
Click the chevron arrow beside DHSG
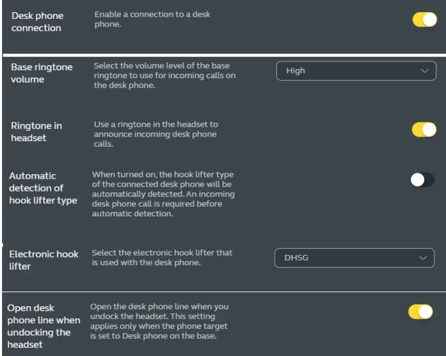point(423,258)
